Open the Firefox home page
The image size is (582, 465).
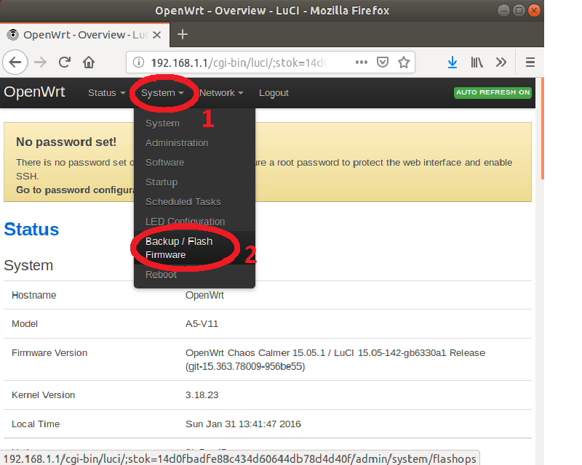[x=87, y=62]
